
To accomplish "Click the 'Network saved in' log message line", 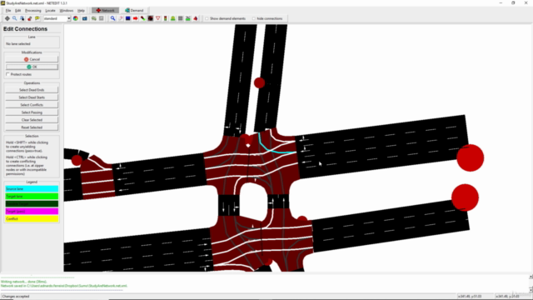I will click(x=64, y=286).
